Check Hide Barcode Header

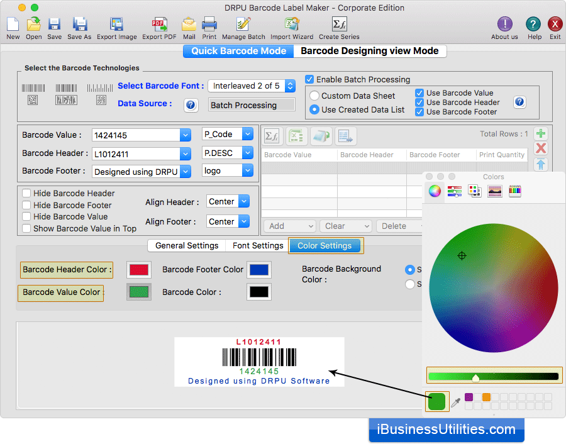click(x=26, y=193)
